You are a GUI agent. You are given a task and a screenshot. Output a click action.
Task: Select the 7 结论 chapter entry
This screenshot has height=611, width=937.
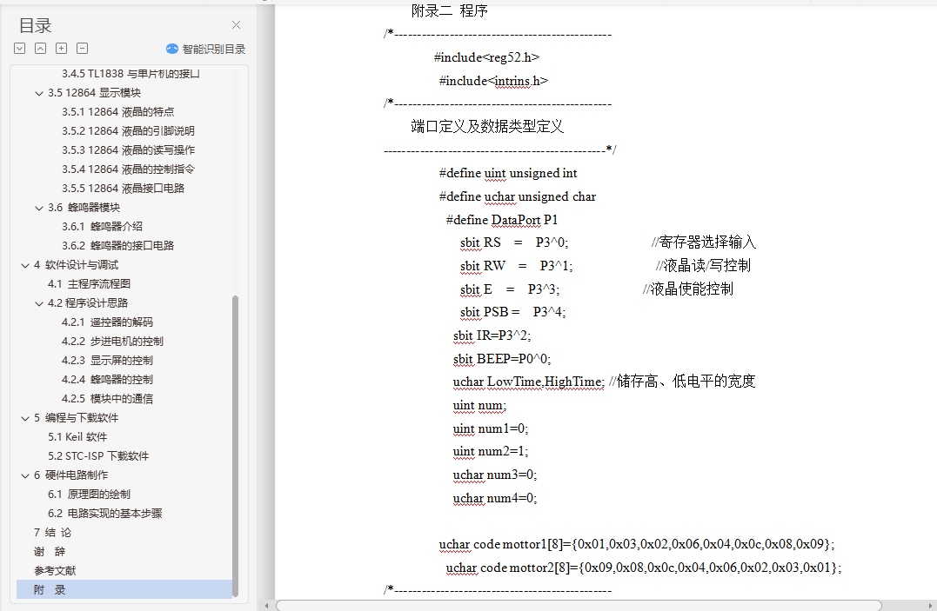[x=52, y=532]
